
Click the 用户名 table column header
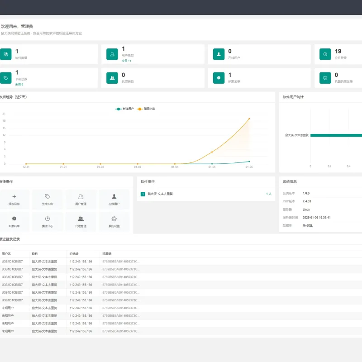point(6,254)
